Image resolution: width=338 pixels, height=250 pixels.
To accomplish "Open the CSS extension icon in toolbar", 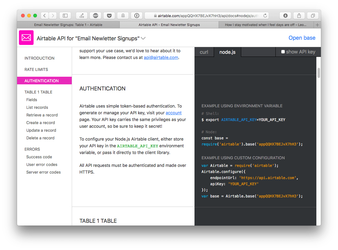I will tap(82, 16).
